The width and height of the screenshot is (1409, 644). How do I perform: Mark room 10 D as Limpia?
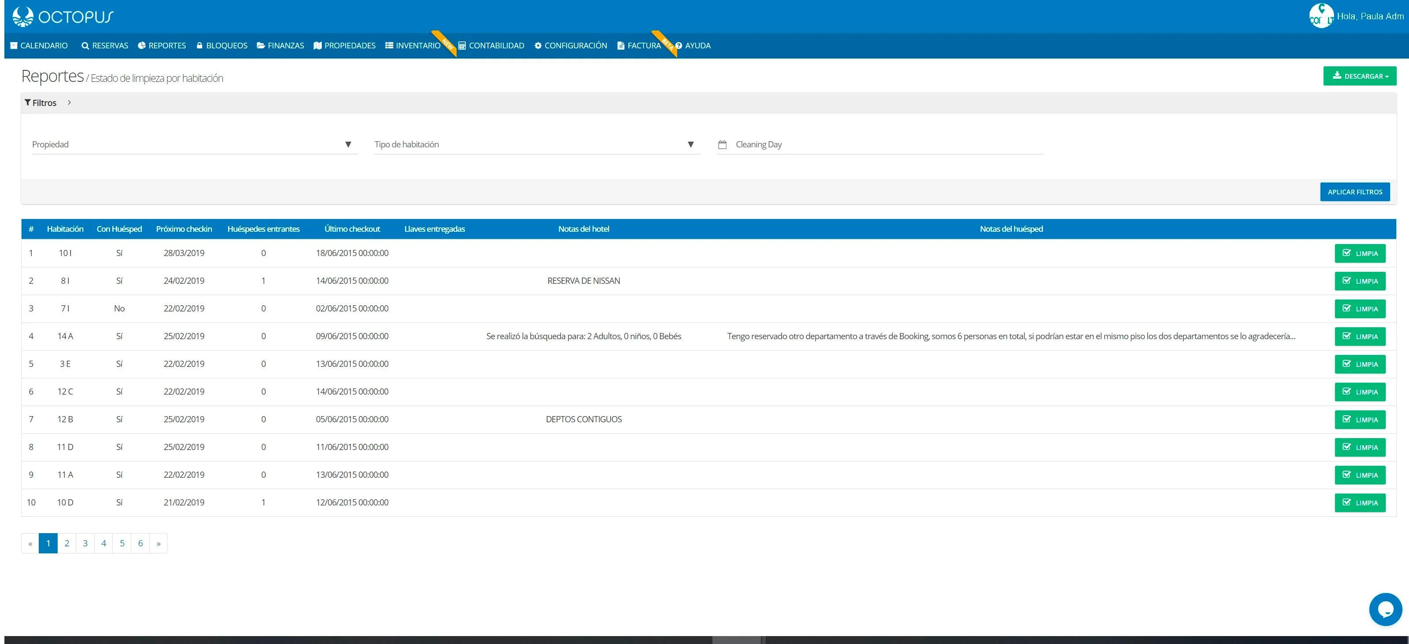point(1360,502)
